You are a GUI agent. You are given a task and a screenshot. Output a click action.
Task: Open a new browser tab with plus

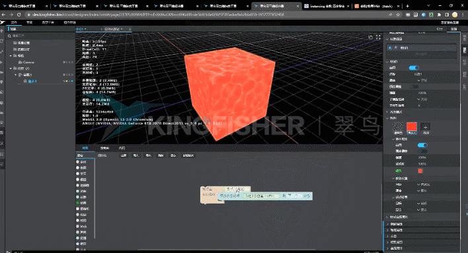407,6
